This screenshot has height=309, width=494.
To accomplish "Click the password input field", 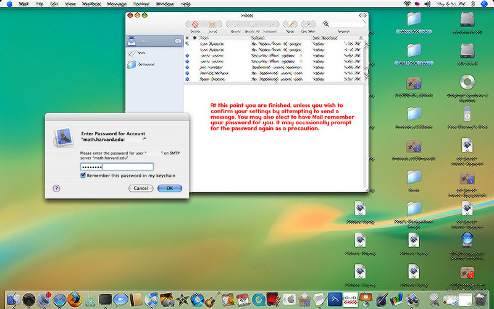I will click(116, 166).
